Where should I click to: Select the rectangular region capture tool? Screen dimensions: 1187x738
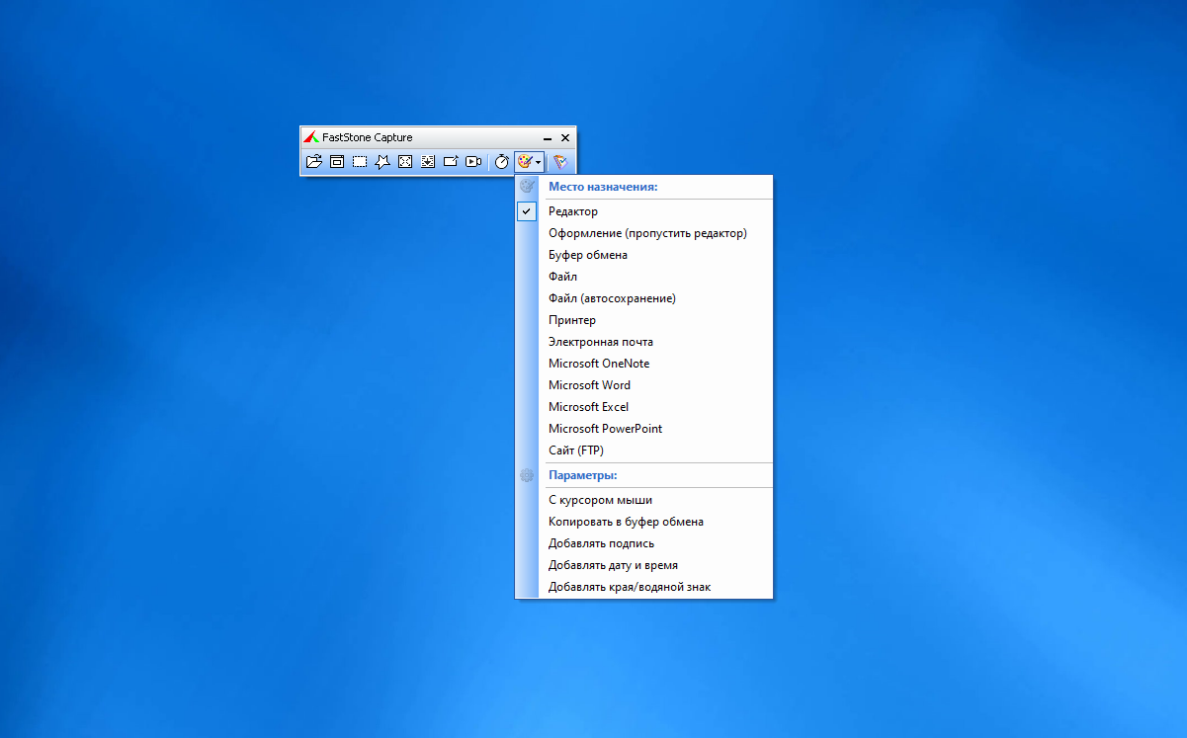(360, 161)
